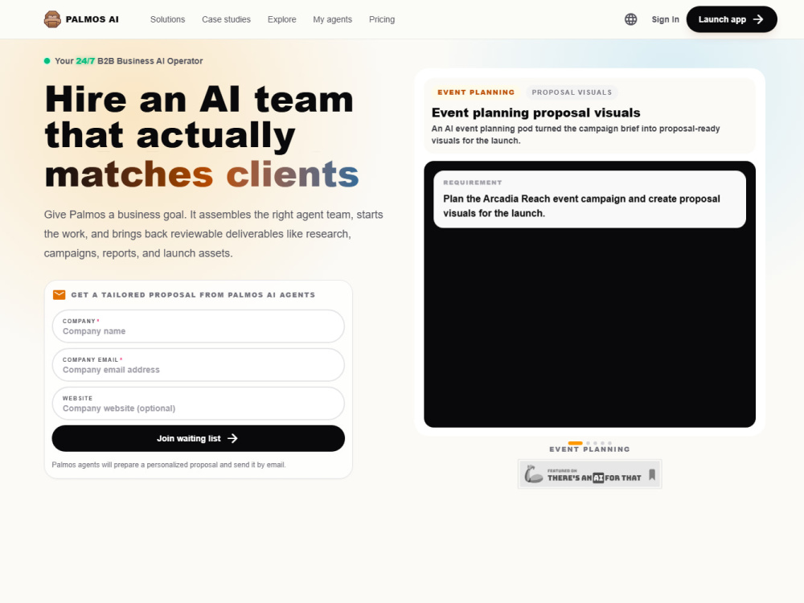
Task: Click the Palmos AI gorilla logo
Action: coord(52,19)
